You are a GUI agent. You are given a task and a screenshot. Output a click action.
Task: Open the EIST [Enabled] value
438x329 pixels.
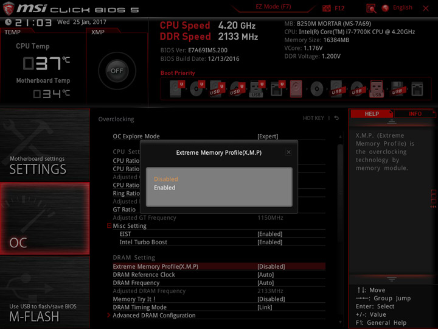click(x=270, y=234)
